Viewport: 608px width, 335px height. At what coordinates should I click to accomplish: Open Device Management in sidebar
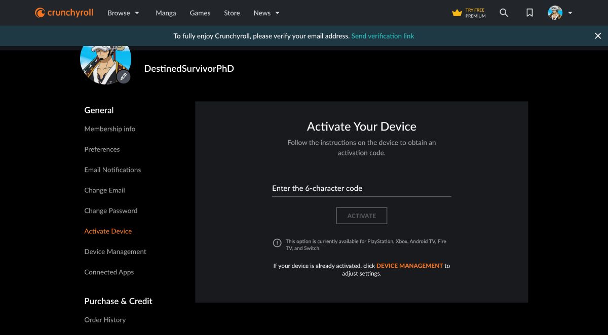pyautogui.click(x=115, y=252)
